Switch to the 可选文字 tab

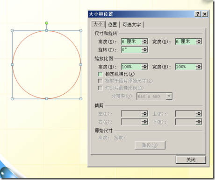(132, 24)
